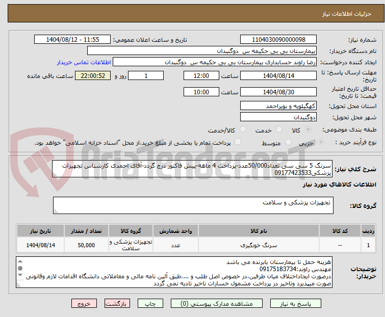Screen dimensions: 385x317
Task: Click the اطلاعات کالاهای مورد نیاز heading
Action: [x=339, y=184]
